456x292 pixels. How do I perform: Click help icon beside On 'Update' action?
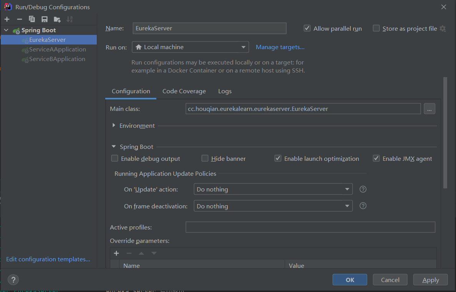point(363,189)
